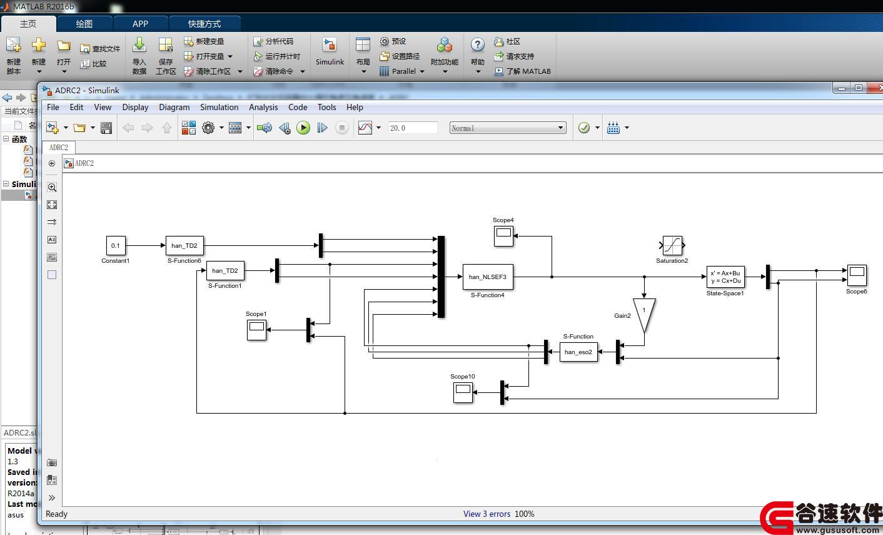Click the Step Forward button
The image size is (883, 535).
tap(322, 128)
